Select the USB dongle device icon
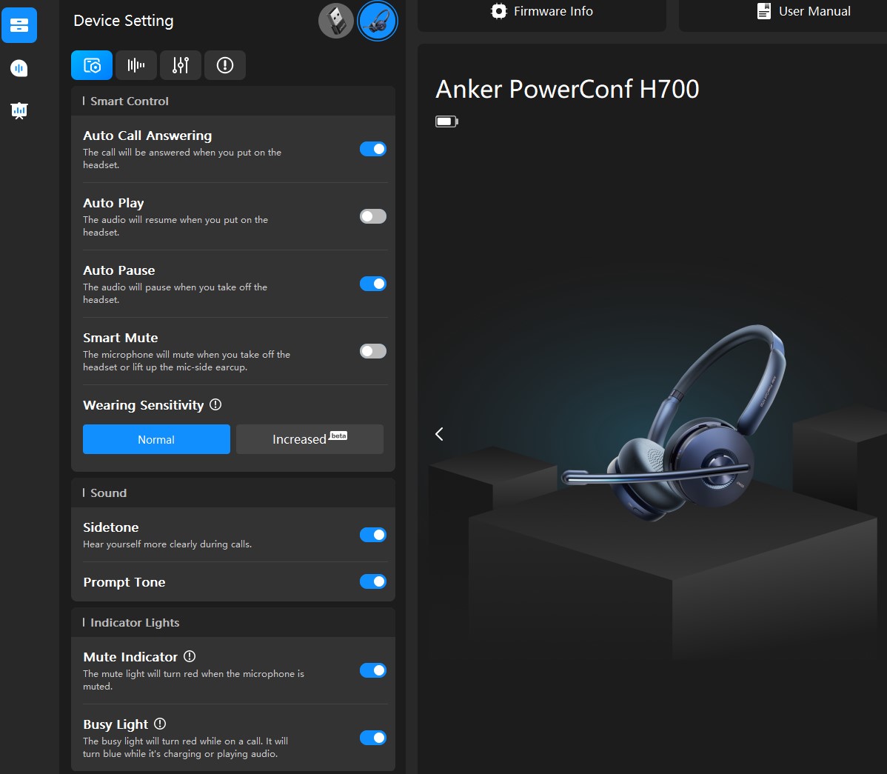The image size is (887, 774). pyautogui.click(x=335, y=21)
